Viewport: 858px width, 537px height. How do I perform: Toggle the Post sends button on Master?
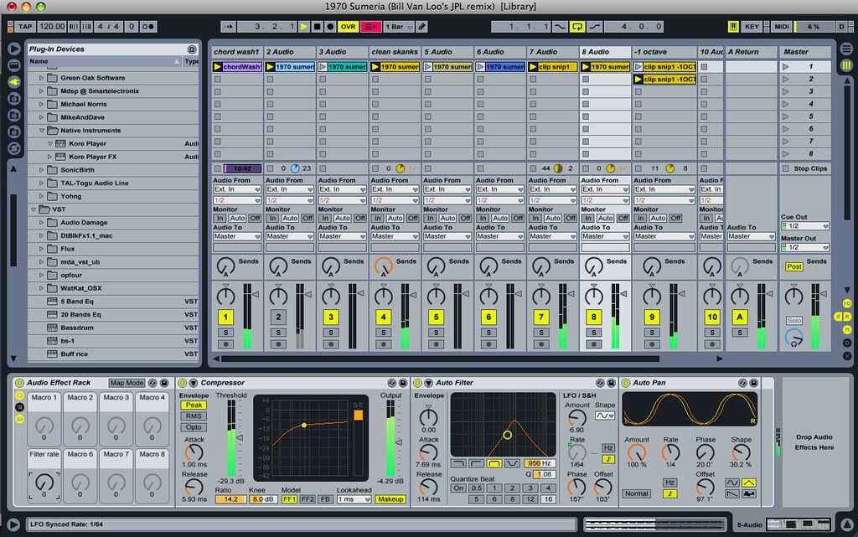coord(794,267)
